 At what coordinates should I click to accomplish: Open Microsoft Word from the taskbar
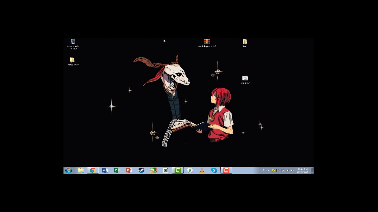[x=105, y=170]
